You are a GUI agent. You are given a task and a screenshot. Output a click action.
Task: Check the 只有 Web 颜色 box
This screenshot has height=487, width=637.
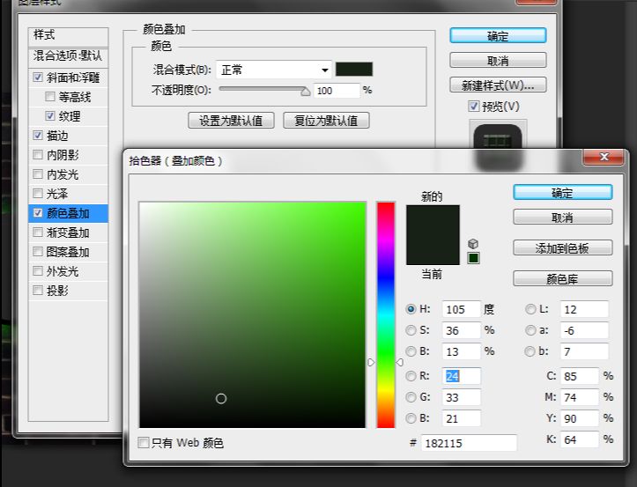(x=143, y=442)
